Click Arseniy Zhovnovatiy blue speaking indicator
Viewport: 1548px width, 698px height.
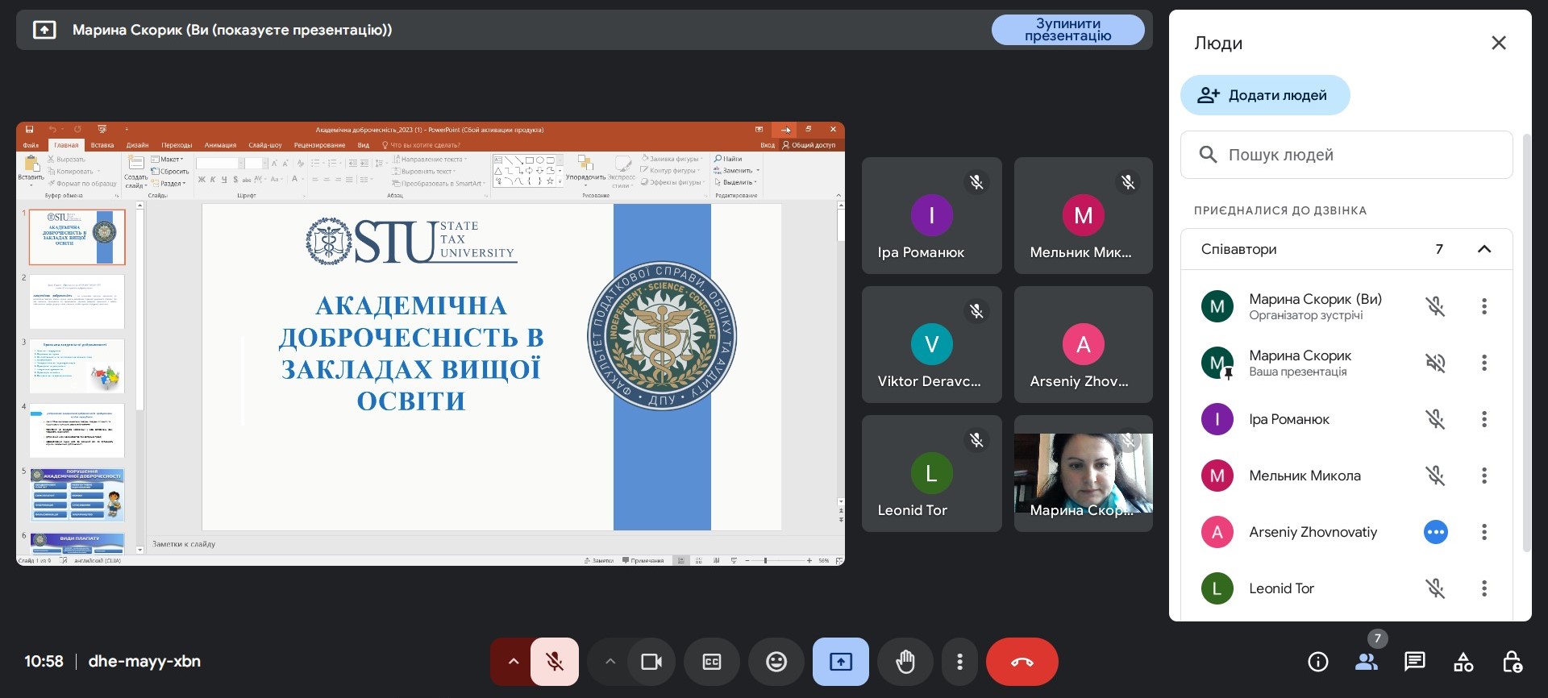tap(1436, 532)
